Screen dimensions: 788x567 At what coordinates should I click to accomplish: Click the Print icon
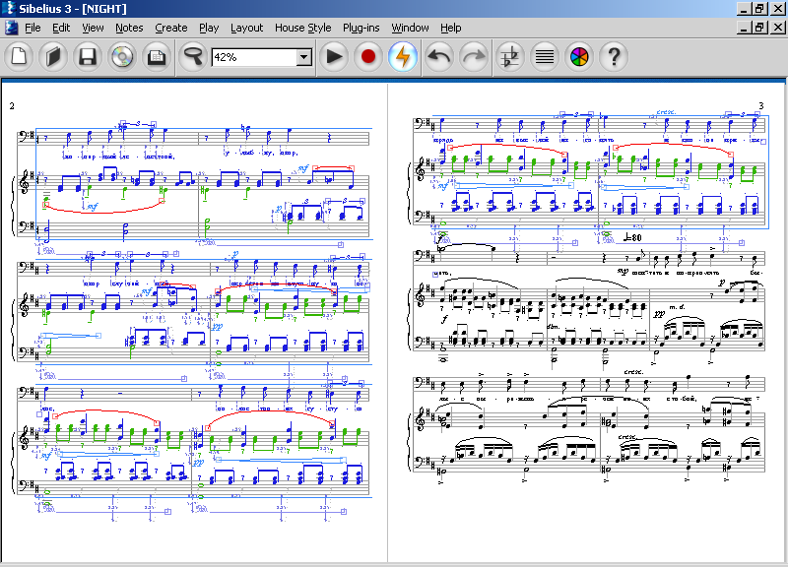(x=157, y=57)
